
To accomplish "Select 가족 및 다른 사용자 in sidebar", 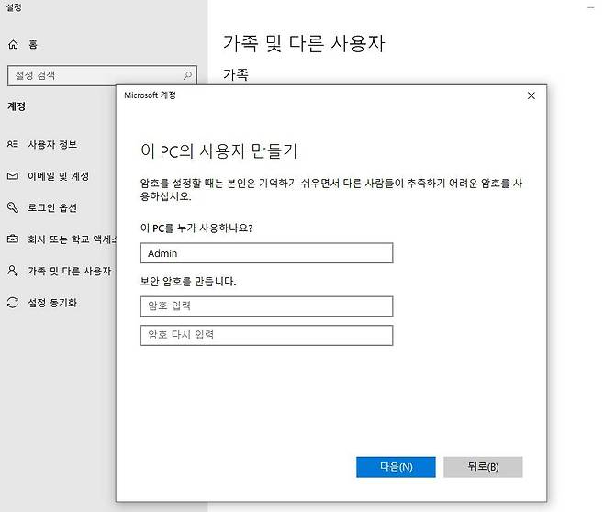I will 70,271.
